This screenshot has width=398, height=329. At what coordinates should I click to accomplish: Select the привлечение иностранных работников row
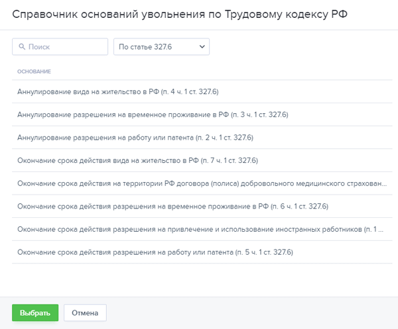(199, 230)
